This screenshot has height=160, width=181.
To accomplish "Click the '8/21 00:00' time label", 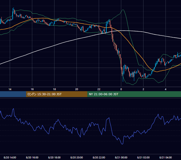I will pyautogui.click(x=121, y=157).
